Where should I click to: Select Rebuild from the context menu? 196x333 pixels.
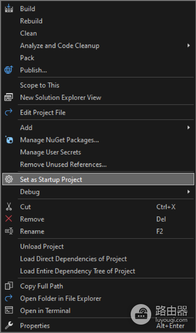tap(31, 21)
